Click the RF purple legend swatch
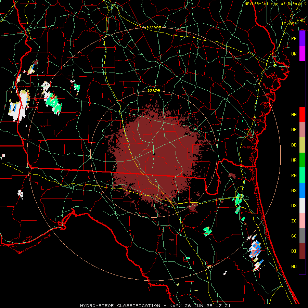308x308 pixels. [x=302, y=38]
